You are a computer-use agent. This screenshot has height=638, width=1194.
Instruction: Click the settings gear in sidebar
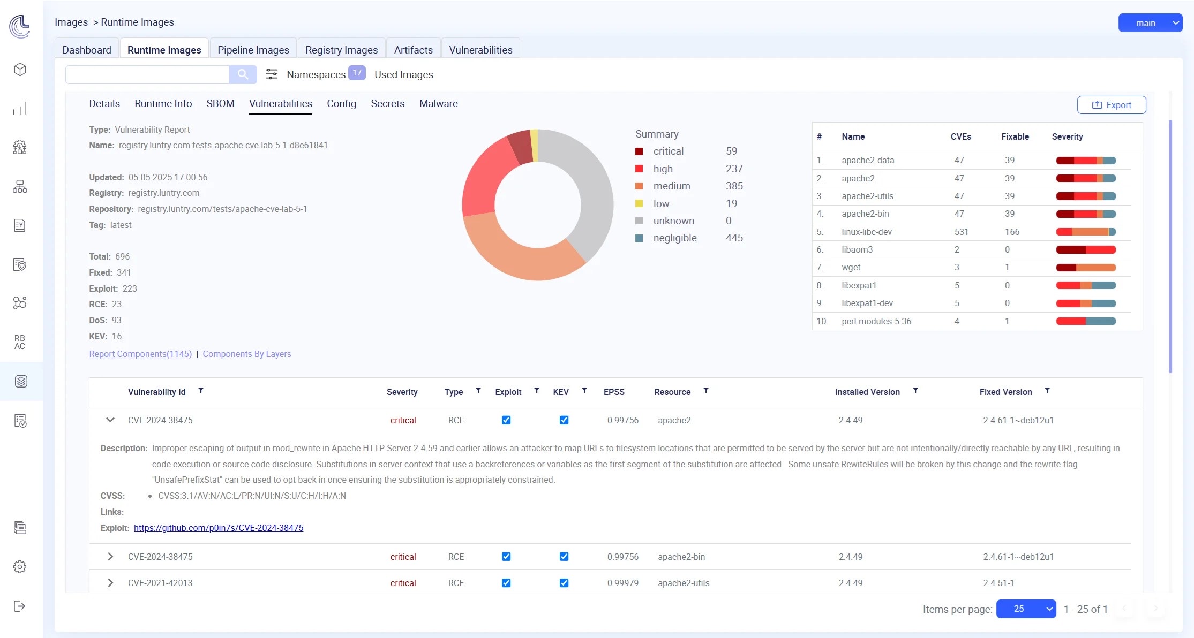click(x=20, y=567)
